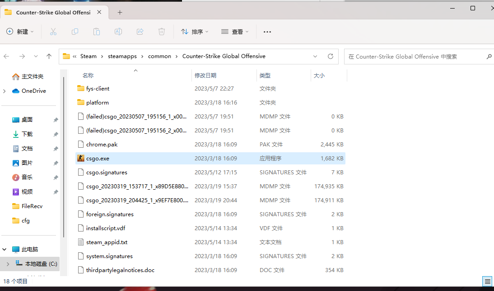Go up one folder level
494x291 pixels.
[49, 56]
